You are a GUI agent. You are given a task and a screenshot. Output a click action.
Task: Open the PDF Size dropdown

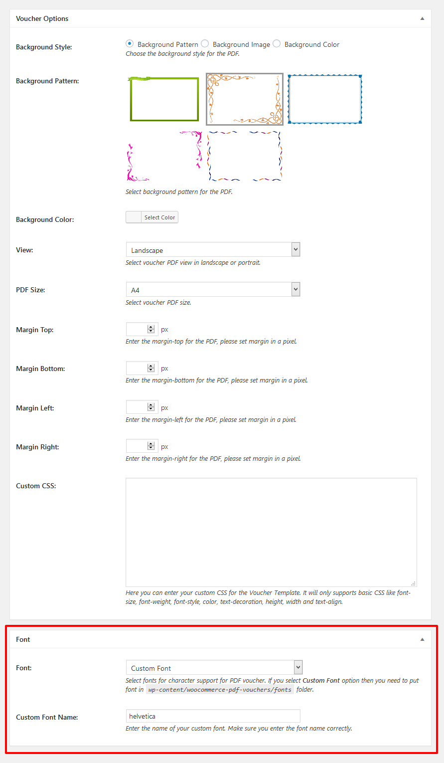pos(213,290)
